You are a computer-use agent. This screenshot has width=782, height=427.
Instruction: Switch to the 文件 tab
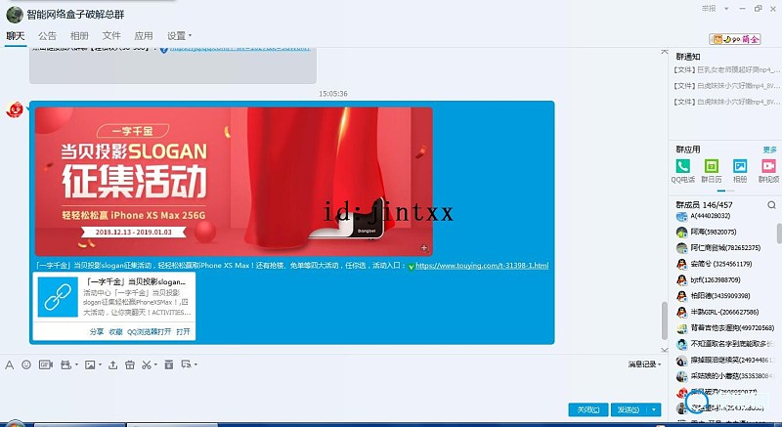tap(111, 36)
